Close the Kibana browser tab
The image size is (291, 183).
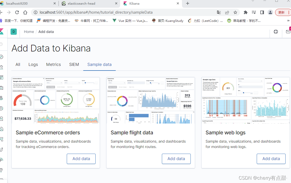pos(178,3)
